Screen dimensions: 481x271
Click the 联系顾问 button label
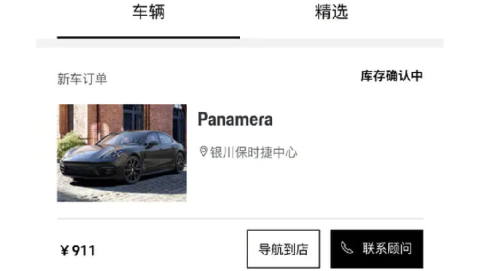(387, 248)
